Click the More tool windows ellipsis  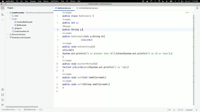click(2, 20)
